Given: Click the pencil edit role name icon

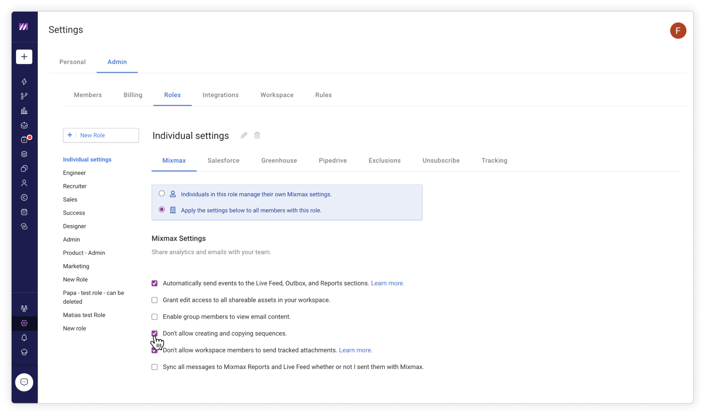Looking at the screenshot, I should (244, 136).
